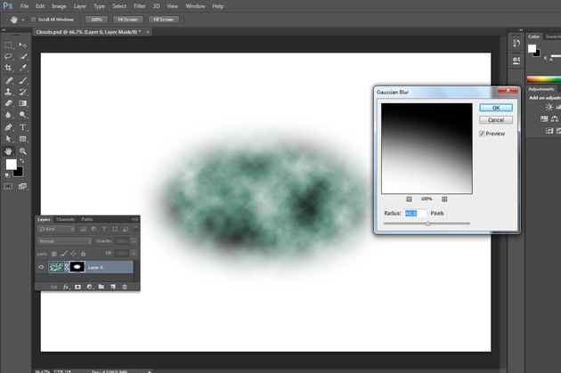
Task: Open the File menu
Action: coord(24,6)
